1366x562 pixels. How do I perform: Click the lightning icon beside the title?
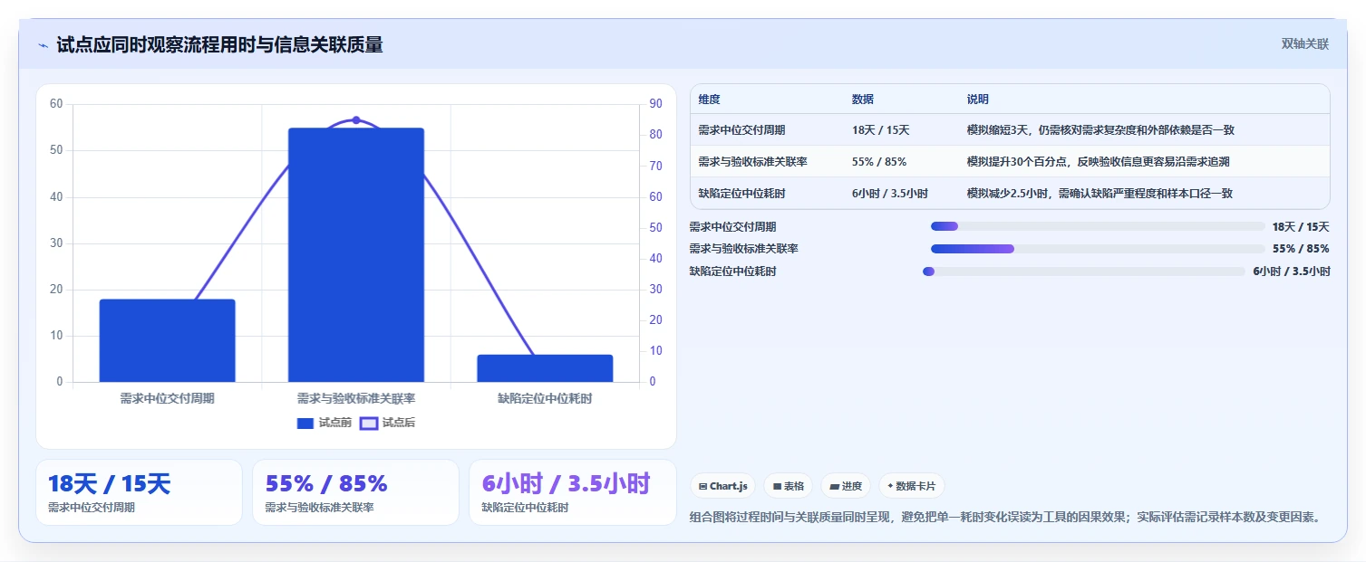[43, 45]
